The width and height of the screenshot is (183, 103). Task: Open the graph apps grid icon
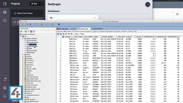5,21
